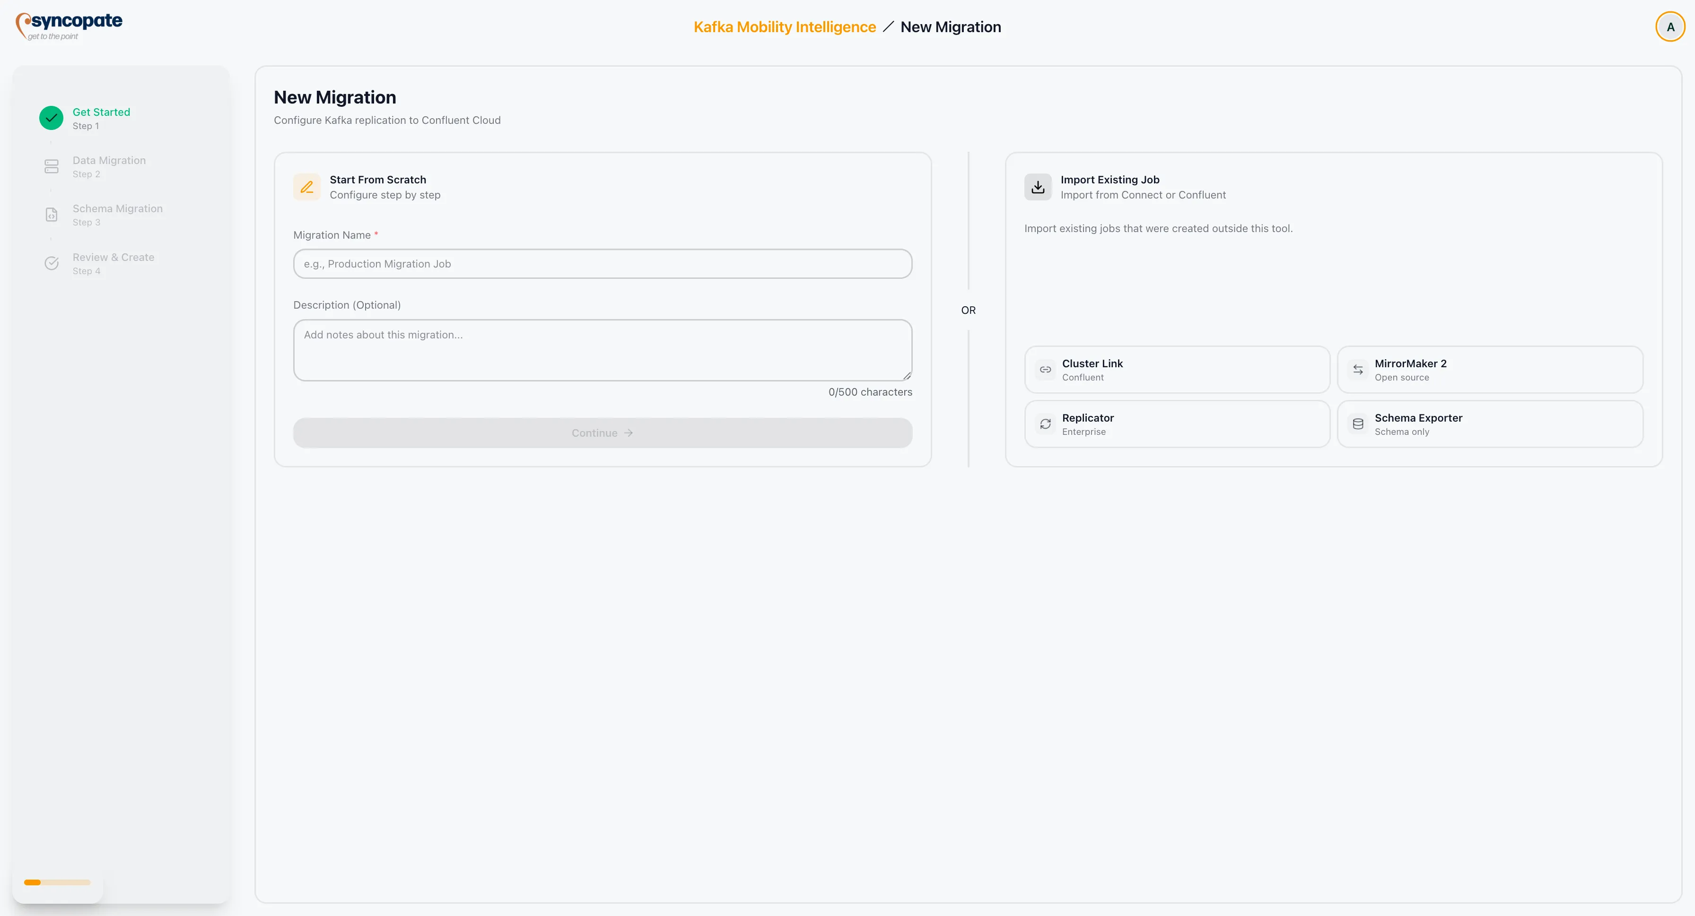Select the Schema Exporter schema only option
1695x916 pixels.
(1490, 423)
